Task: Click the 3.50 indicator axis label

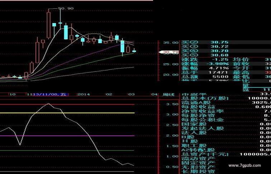Action: pyautogui.click(x=172, y=104)
